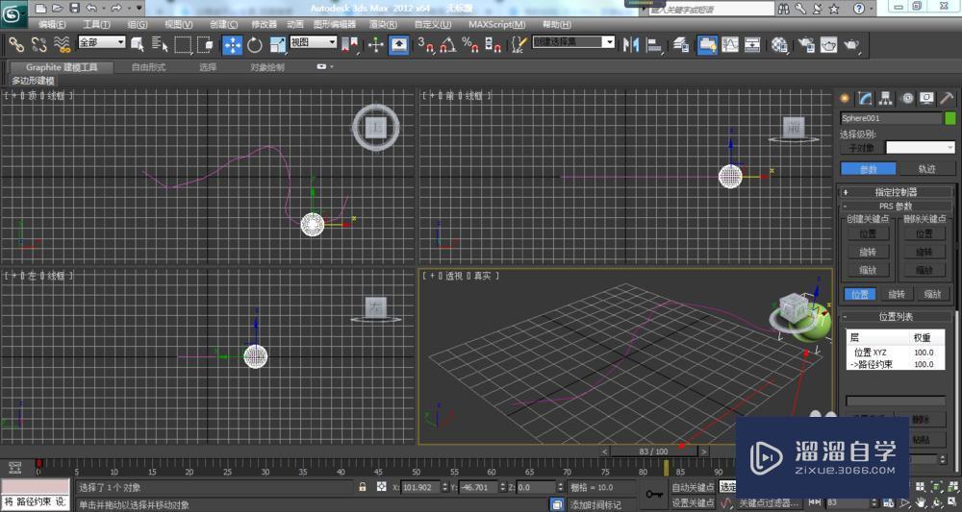Viewport: 962px width, 512px height.
Task: Open the Schematic View
Action: 752,45
